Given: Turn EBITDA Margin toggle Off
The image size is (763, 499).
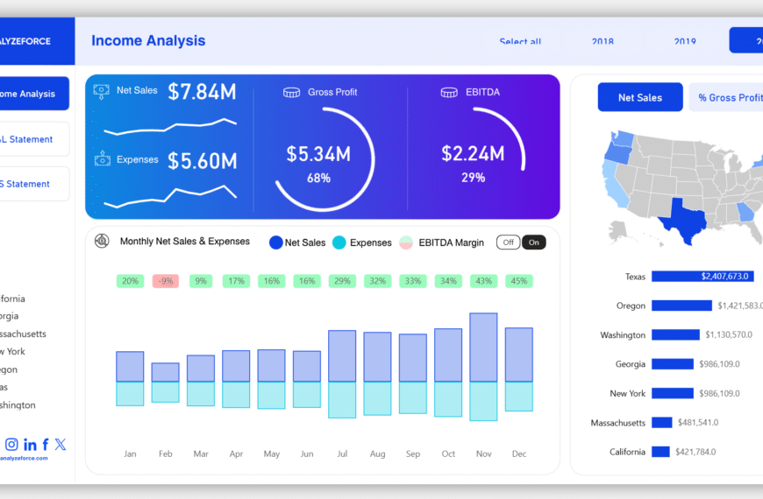Looking at the screenshot, I should click(508, 242).
